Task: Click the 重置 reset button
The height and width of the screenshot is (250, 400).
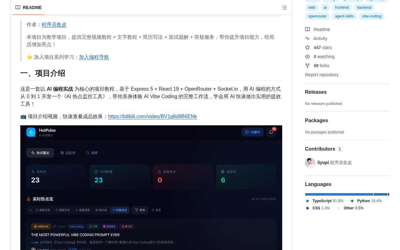Action: pyautogui.click(x=156, y=210)
